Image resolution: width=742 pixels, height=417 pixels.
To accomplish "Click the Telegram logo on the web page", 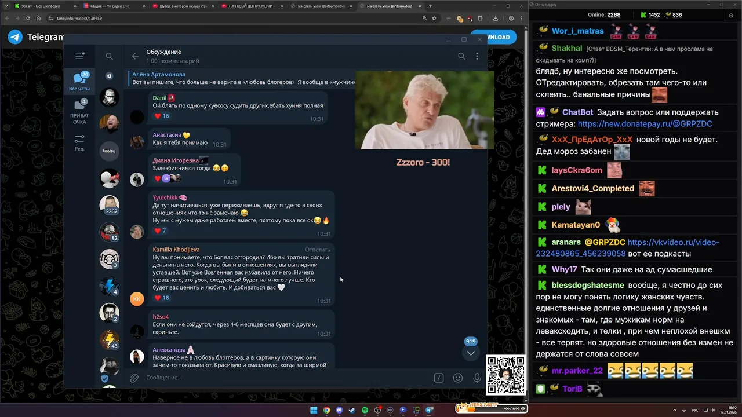I will pyautogui.click(x=16, y=37).
